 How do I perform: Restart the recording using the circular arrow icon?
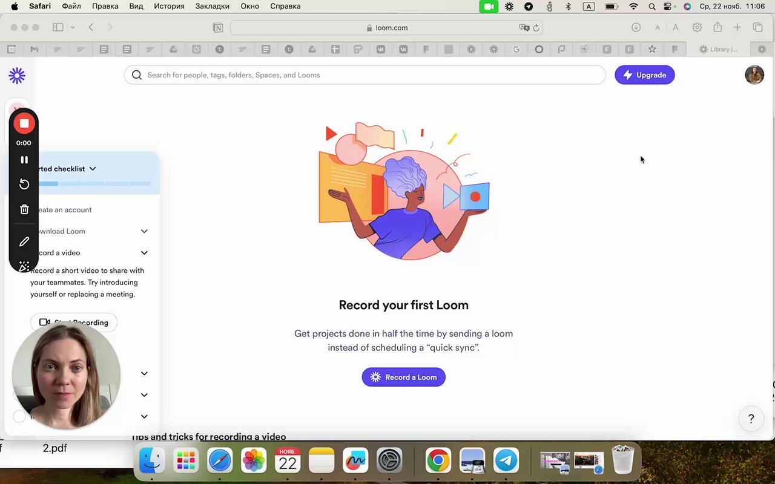coord(24,184)
